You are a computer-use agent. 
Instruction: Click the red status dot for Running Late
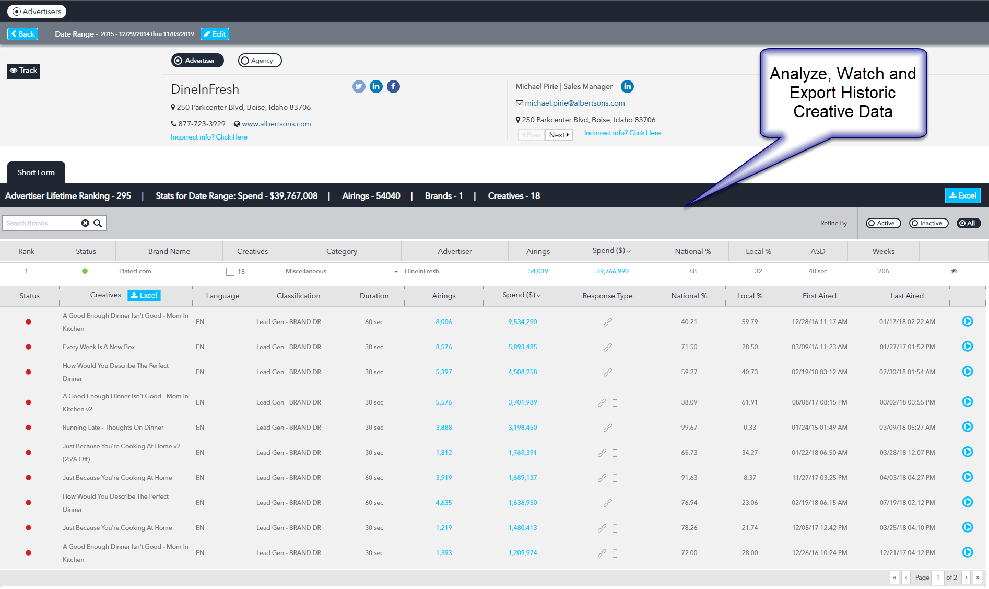[29, 428]
